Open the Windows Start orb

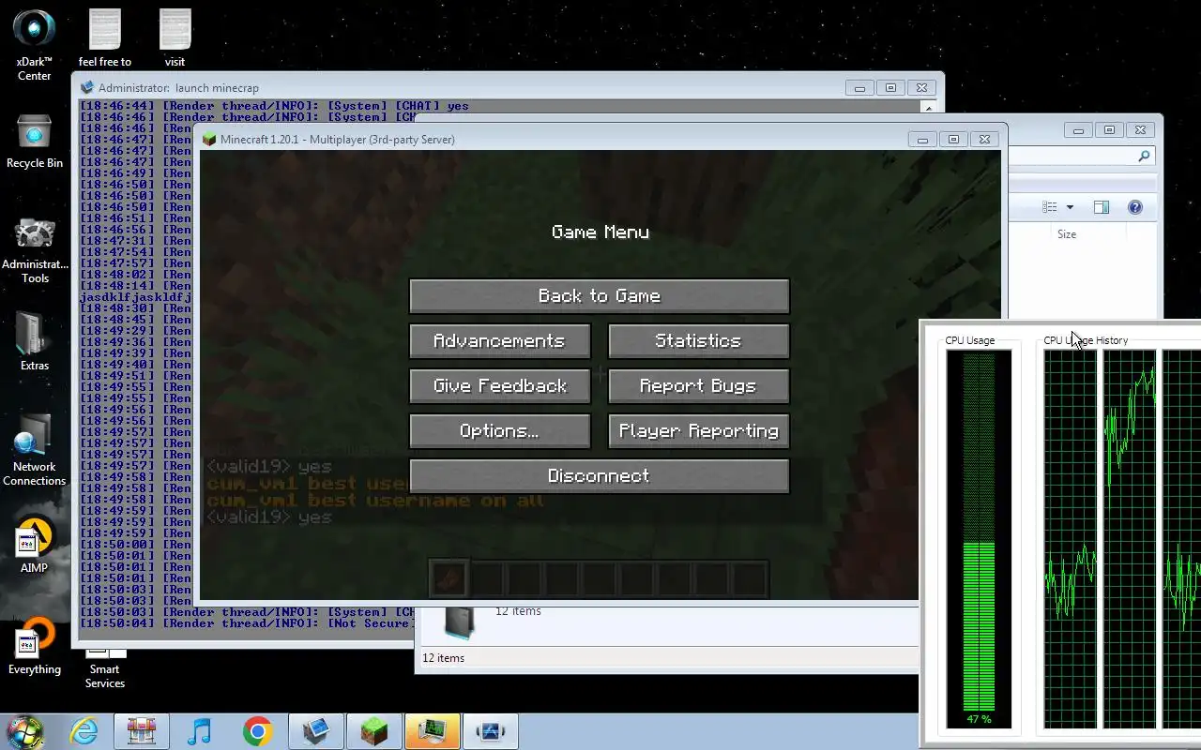pos(25,731)
